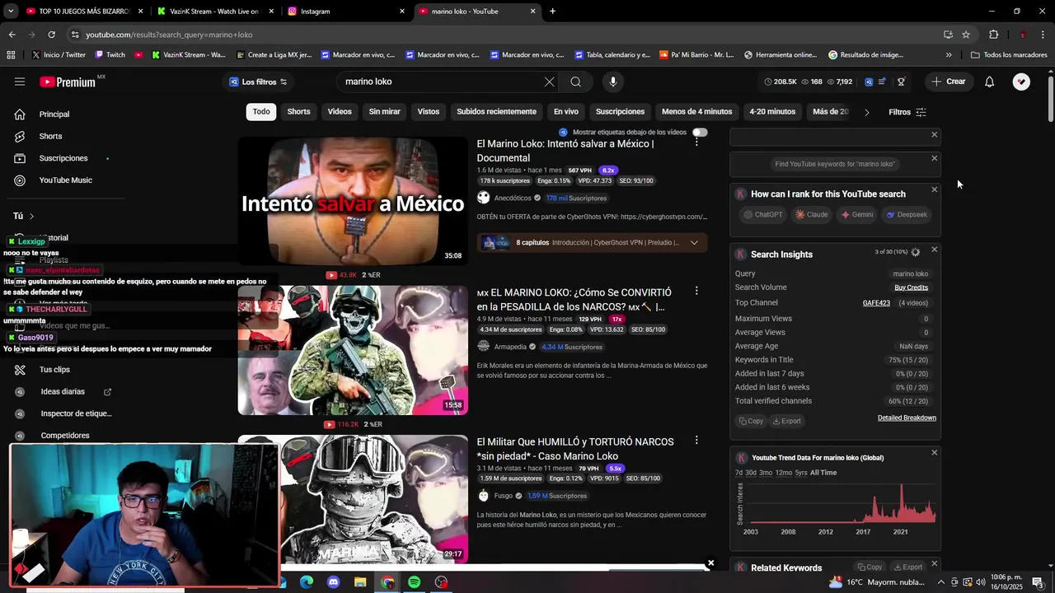Ask Gemini how to rank
This screenshot has height=593, width=1055.
(x=857, y=215)
